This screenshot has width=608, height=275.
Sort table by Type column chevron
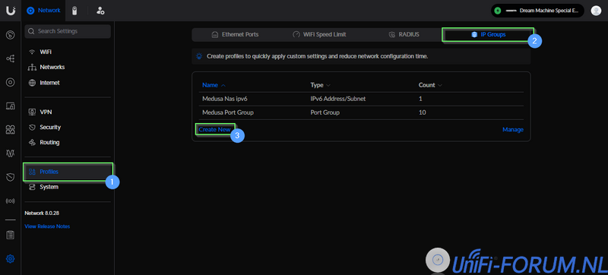tap(328, 85)
